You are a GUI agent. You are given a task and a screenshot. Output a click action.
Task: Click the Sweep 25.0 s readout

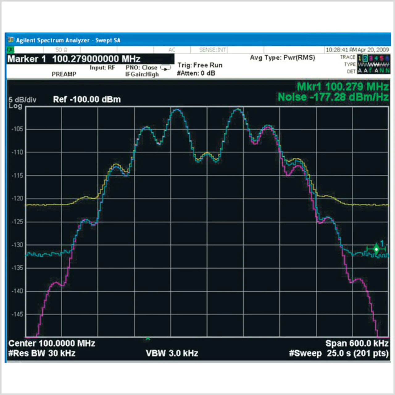339,353
